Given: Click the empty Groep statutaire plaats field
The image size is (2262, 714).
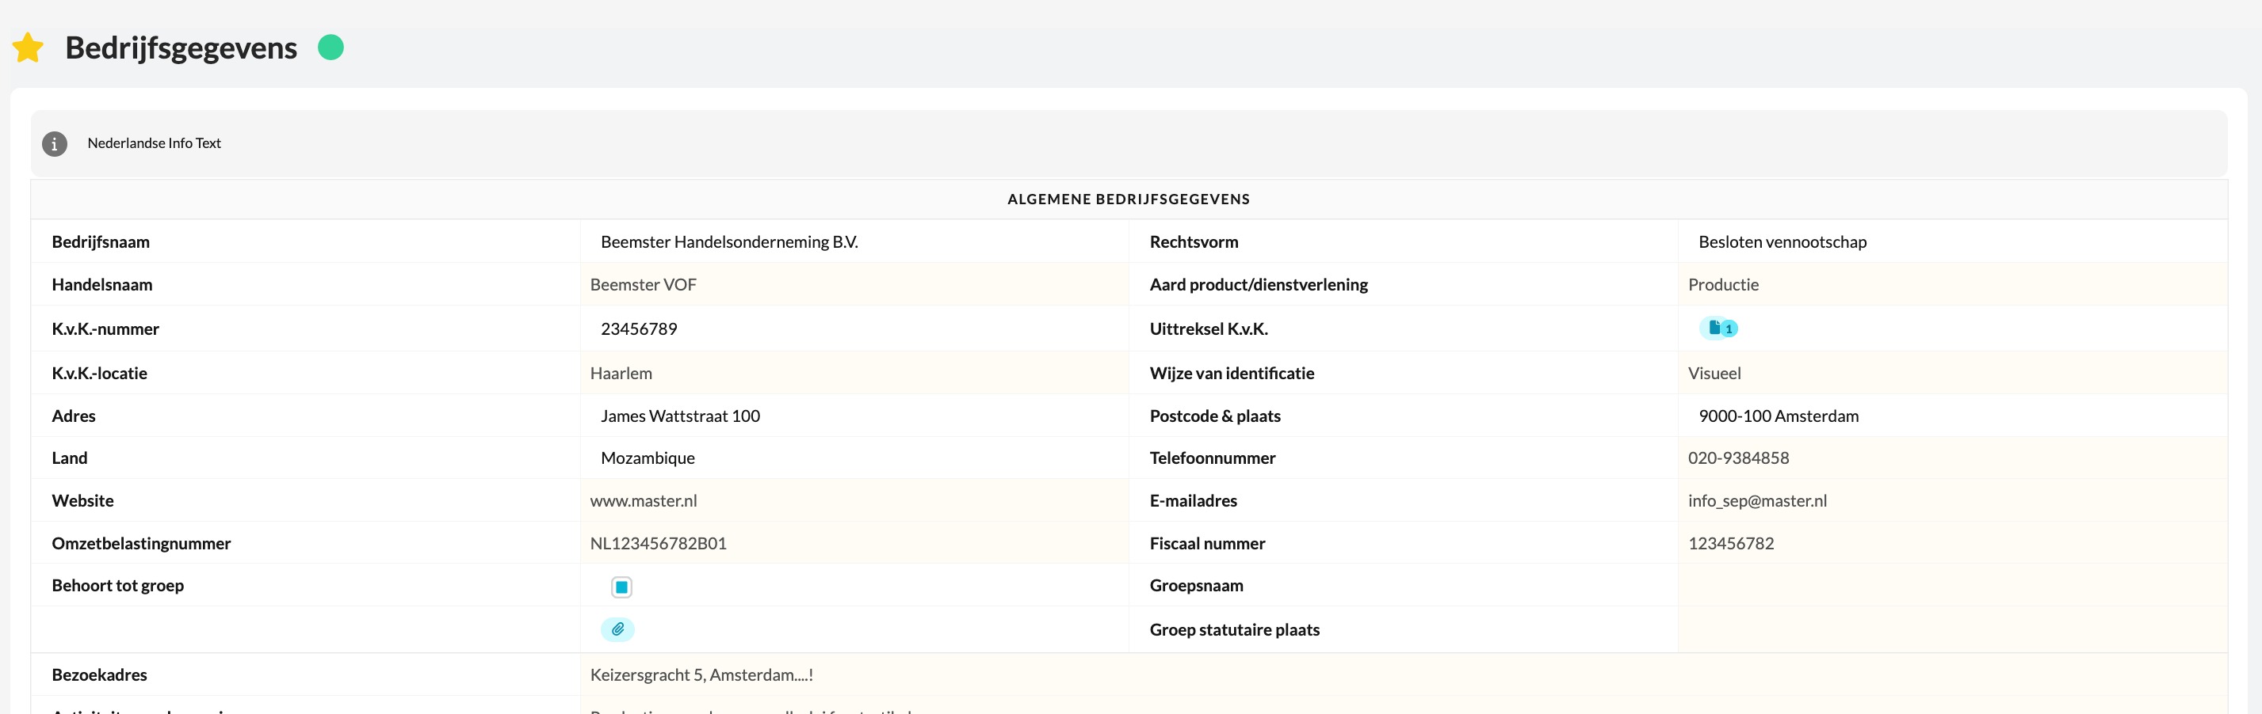Looking at the screenshot, I should pyautogui.click(x=1951, y=630).
